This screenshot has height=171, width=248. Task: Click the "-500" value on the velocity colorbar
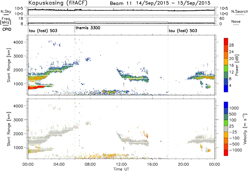click(x=234, y=144)
